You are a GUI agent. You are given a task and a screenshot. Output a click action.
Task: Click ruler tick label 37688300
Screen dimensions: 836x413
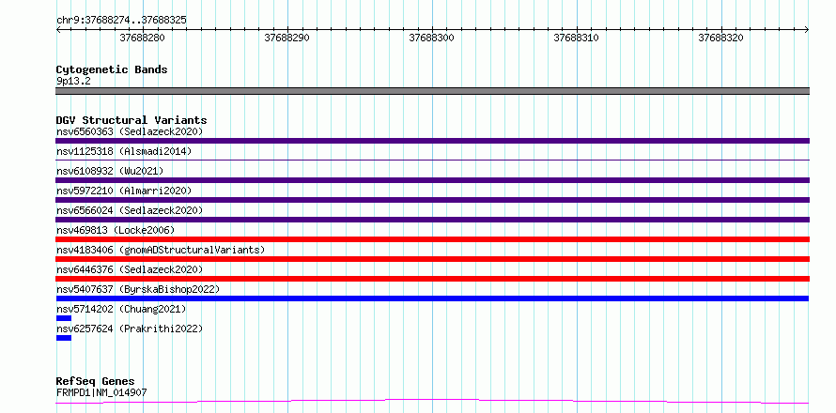(432, 38)
